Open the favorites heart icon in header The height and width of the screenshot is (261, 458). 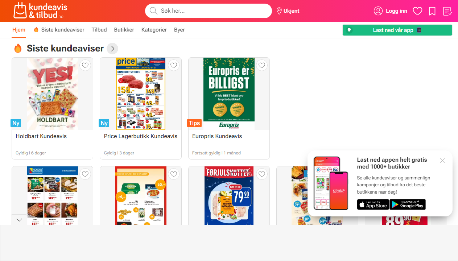pyautogui.click(x=417, y=11)
